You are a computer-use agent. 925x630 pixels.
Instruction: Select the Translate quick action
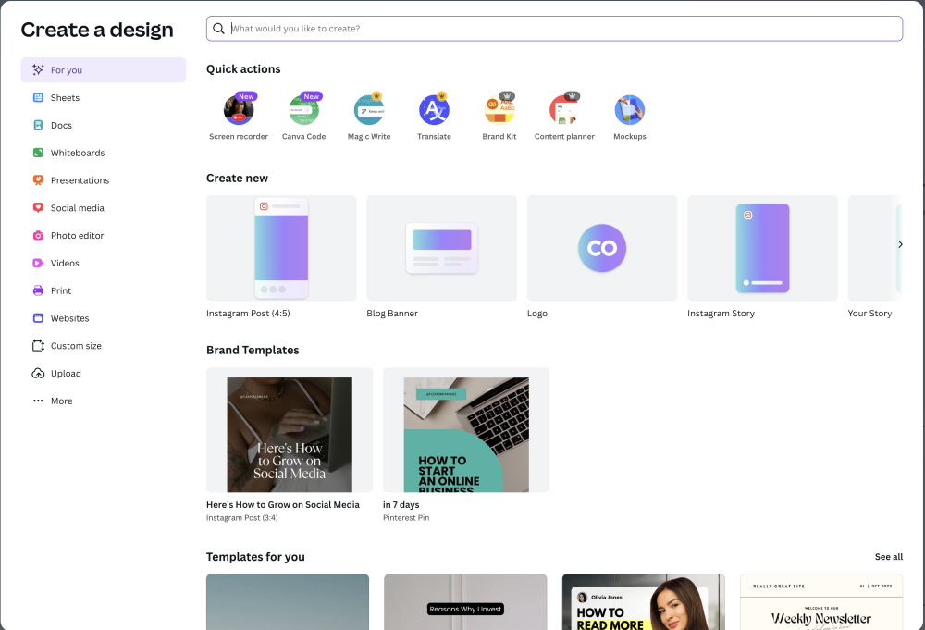tap(434, 109)
